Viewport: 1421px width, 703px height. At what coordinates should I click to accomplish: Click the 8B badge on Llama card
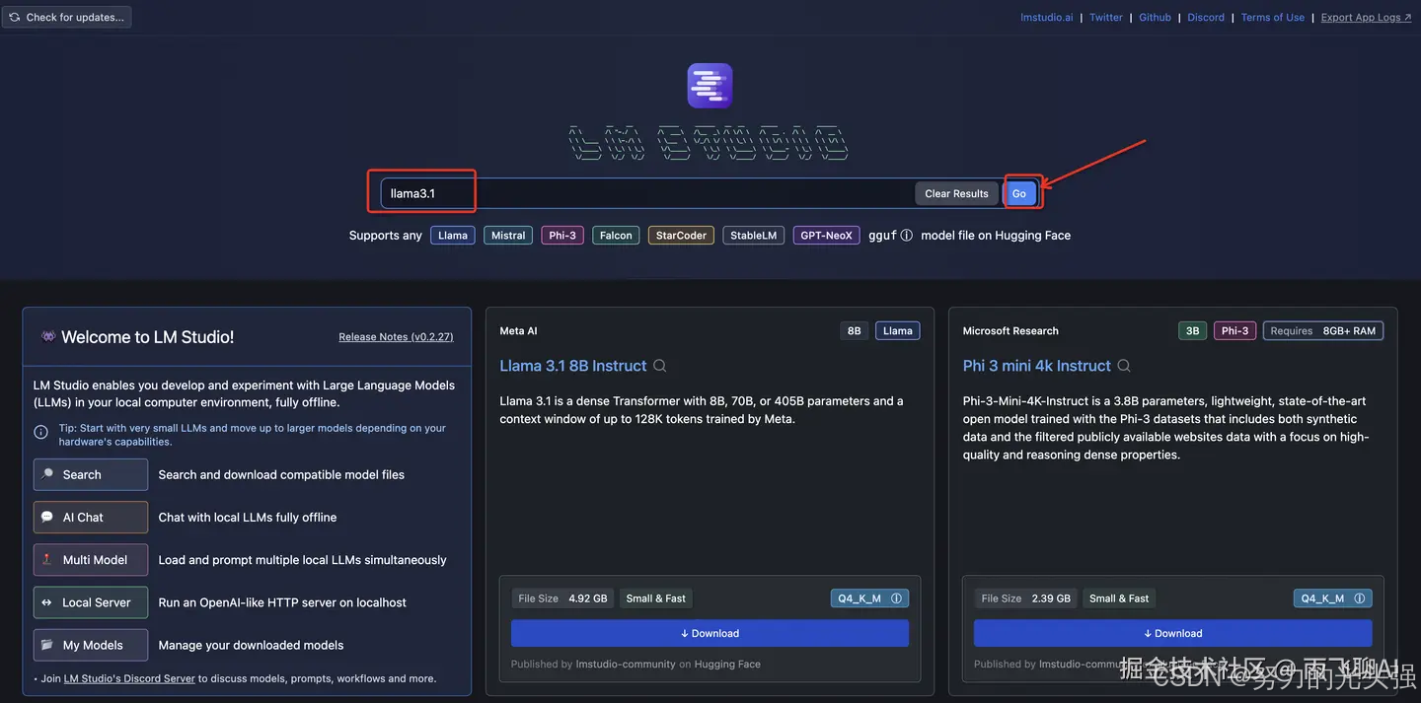coord(855,331)
